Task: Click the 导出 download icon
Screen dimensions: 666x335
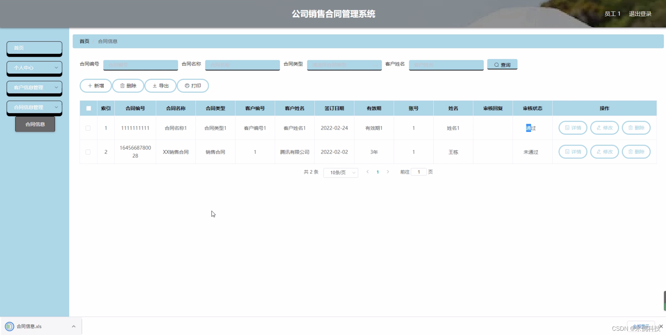Action: pos(155,85)
